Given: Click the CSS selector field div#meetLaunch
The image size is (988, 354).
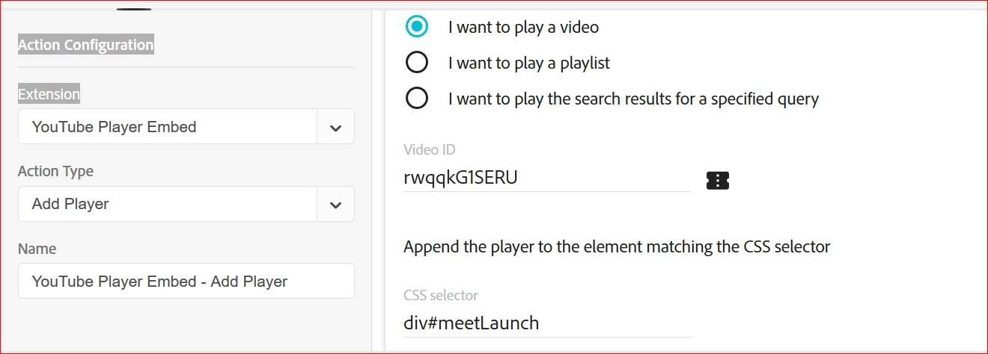Looking at the screenshot, I should [x=546, y=323].
